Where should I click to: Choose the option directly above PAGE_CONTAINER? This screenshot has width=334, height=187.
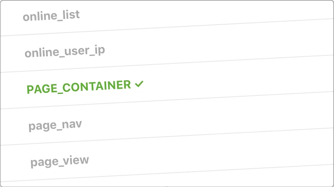65,52
